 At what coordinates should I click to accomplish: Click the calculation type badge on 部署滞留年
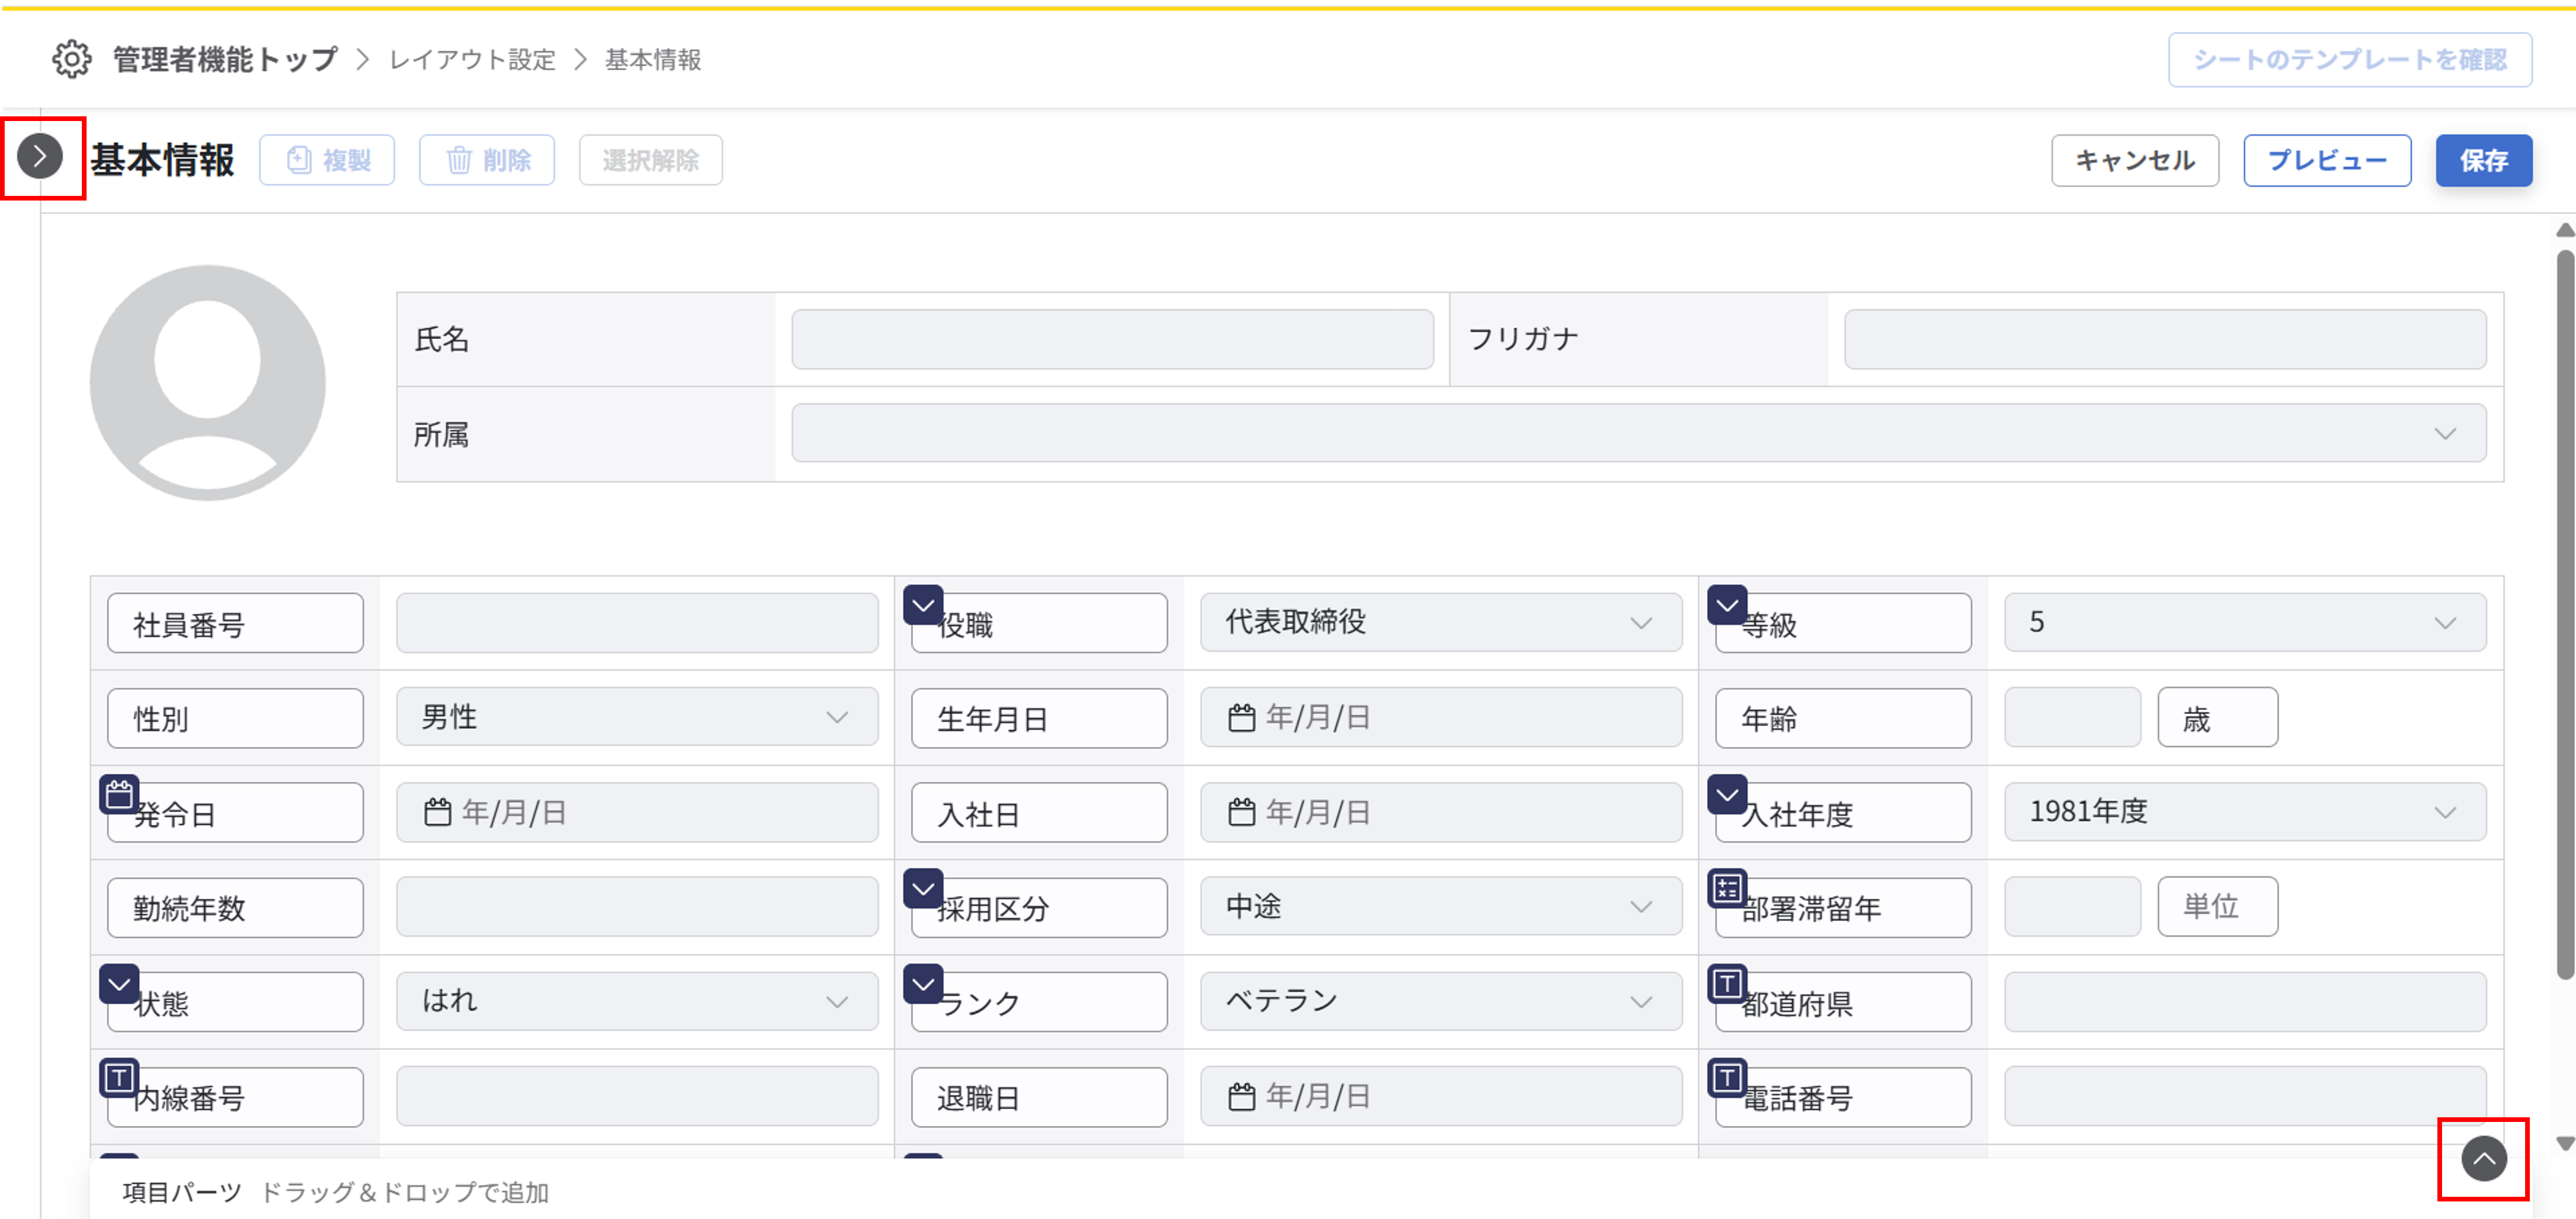[x=1727, y=888]
